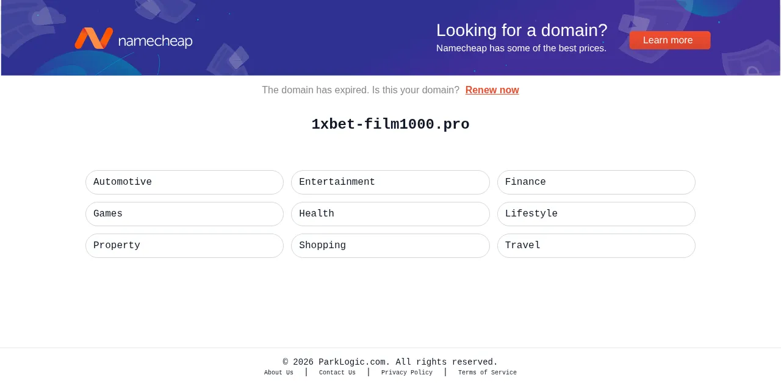Screen dimensions: 781x386
Task: Open the Travel category
Action: pyautogui.click(x=596, y=246)
